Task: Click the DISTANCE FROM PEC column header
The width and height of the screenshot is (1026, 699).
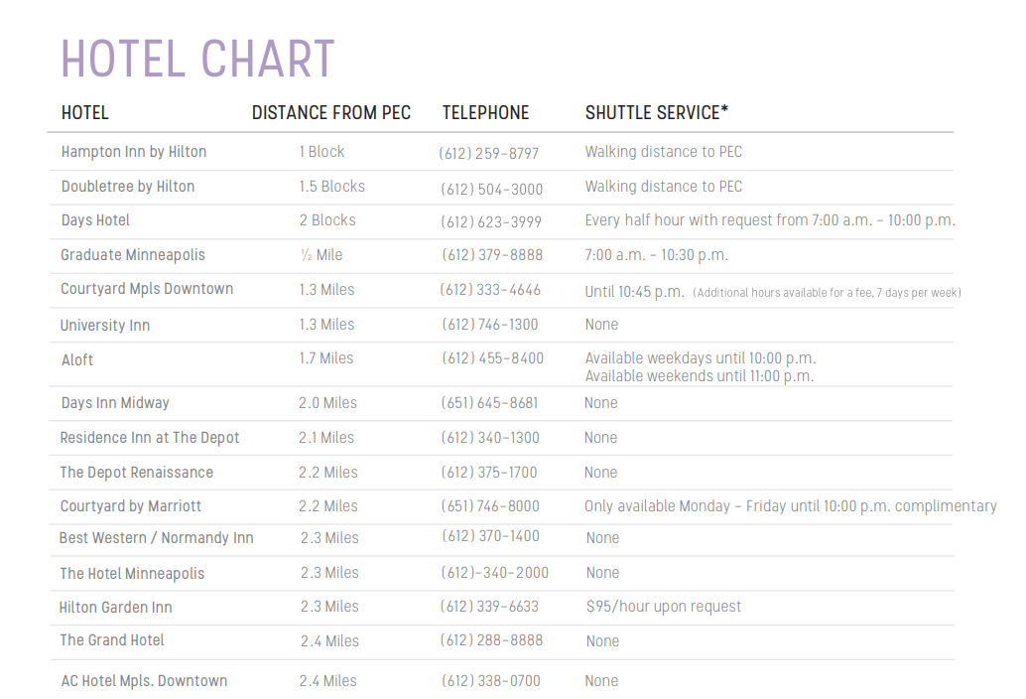Action: pos(331,112)
